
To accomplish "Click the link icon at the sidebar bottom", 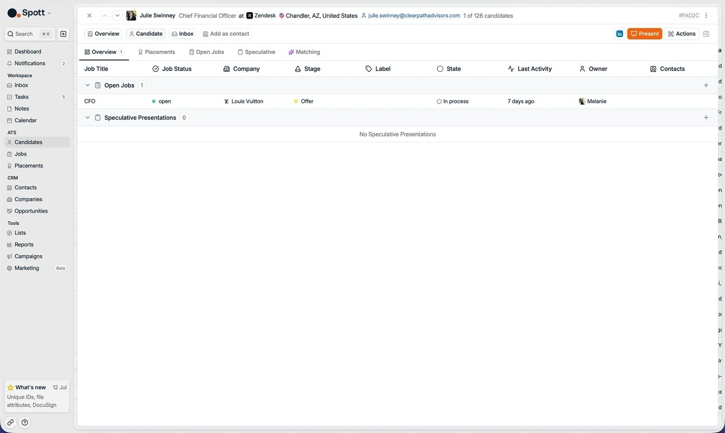I will point(10,423).
